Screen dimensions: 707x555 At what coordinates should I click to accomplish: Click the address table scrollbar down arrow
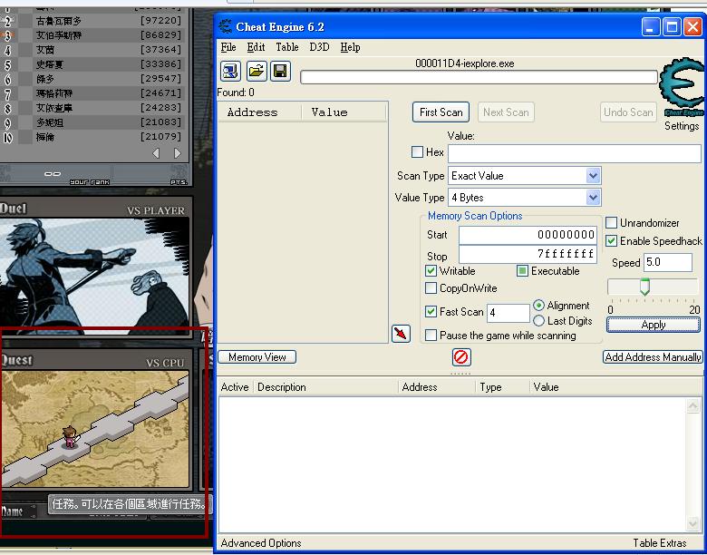tap(692, 523)
